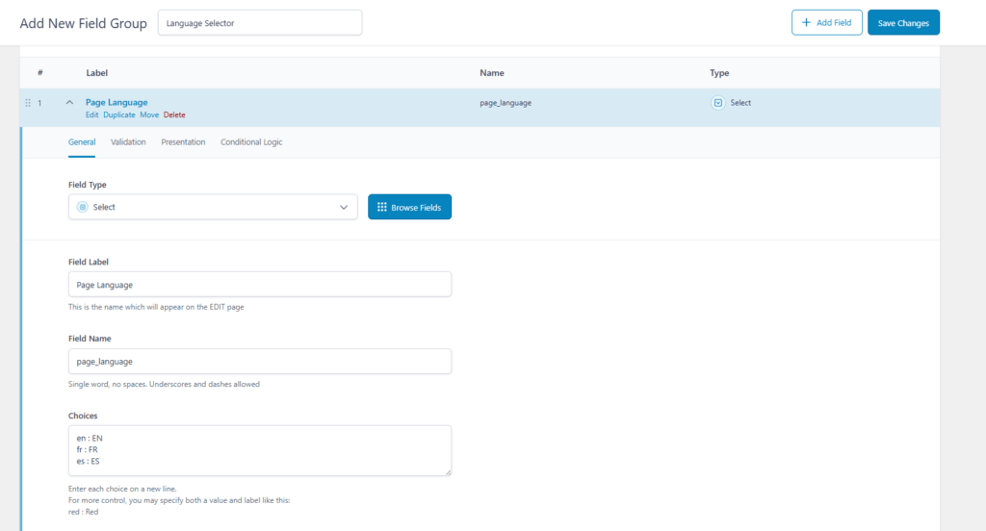986x531 pixels.
Task: Click the Select icon inside Field Type box
Action: coord(82,207)
